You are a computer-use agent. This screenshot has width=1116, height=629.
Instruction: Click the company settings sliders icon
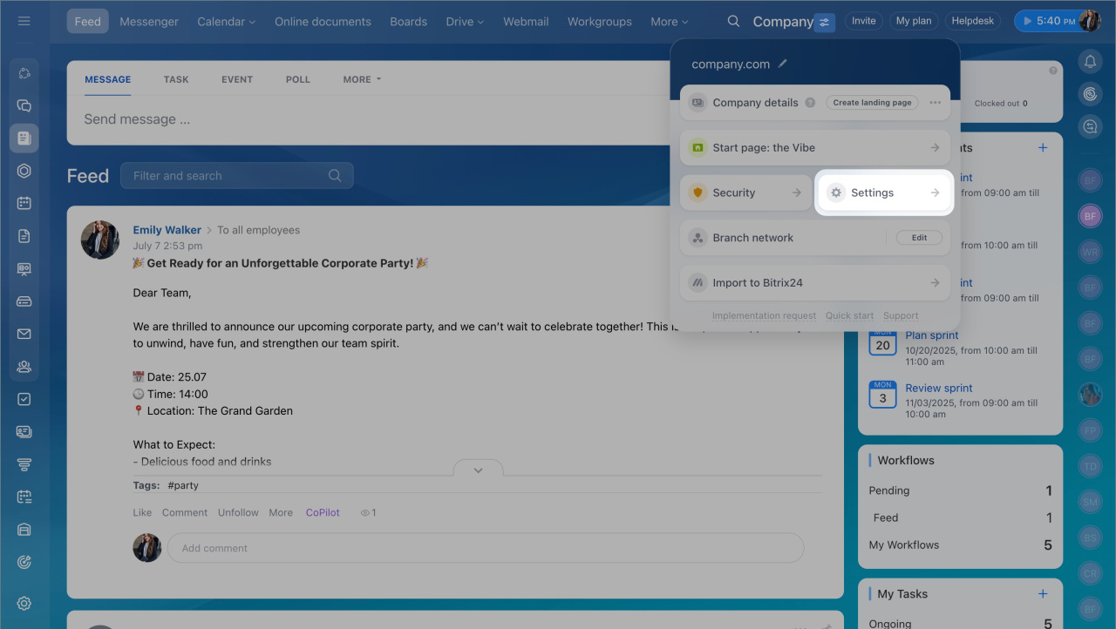coord(824,22)
